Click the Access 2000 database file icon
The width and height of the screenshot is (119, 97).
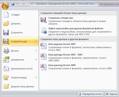click(43, 67)
